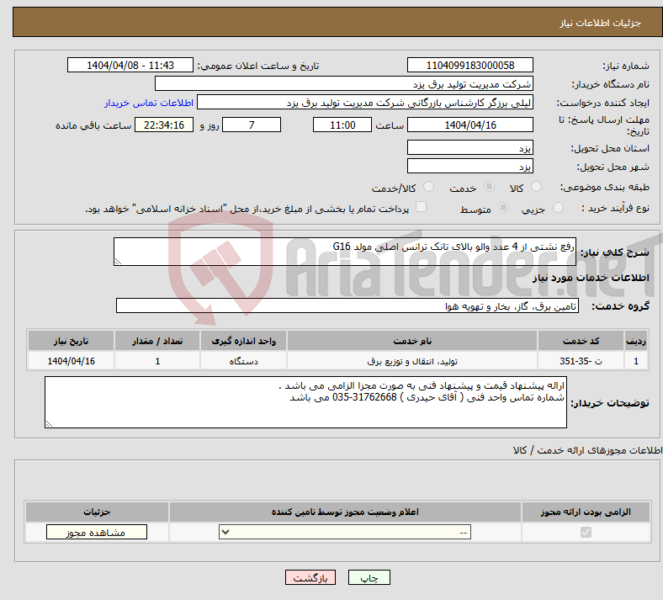The width and height of the screenshot is (663, 600).
Task: Click resize handle of need description box
Action: [x=118, y=262]
